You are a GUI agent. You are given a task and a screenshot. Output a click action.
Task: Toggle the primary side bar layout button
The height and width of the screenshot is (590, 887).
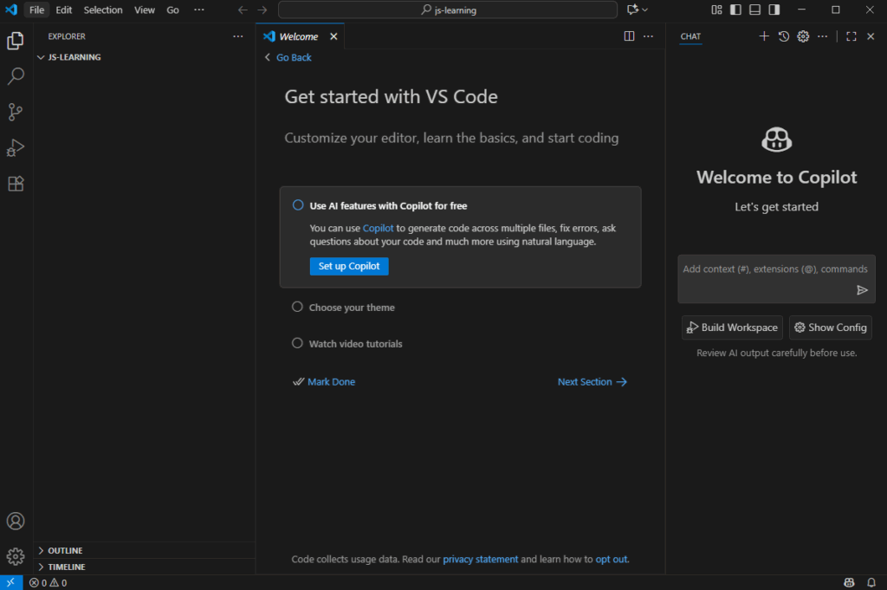[x=735, y=10]
